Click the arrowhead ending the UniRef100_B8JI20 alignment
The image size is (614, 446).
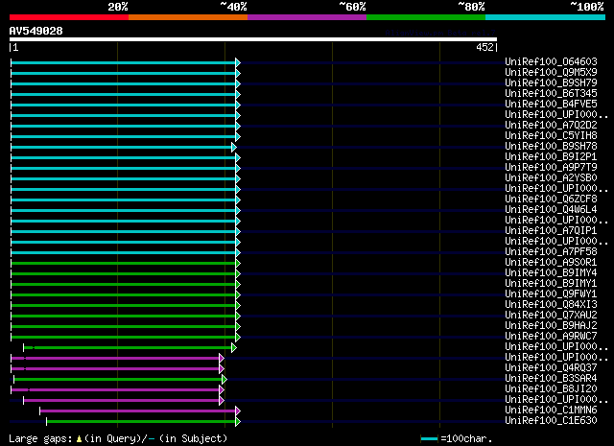222,390
